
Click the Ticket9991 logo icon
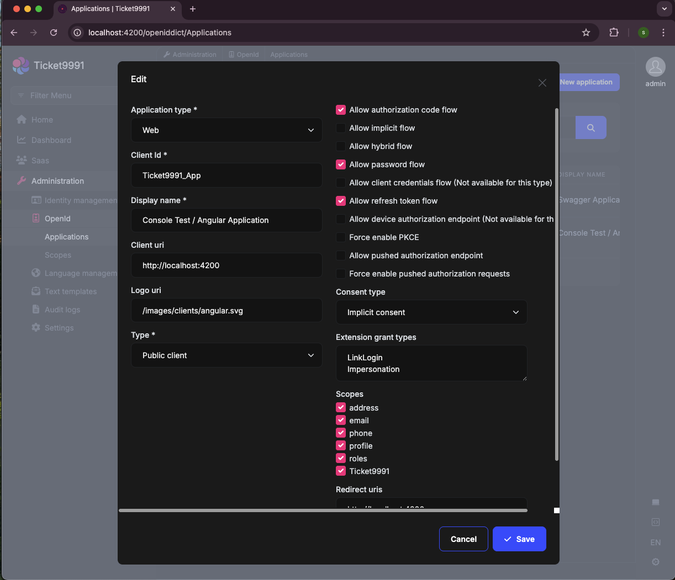[21, 66]
